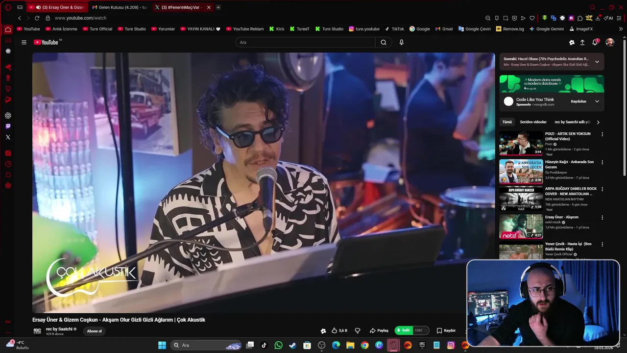The height and width of the screenshot is (353, 627).
Task: Open the Ture Studio bookmark after Ture Official
Action: tap(132, 29)
